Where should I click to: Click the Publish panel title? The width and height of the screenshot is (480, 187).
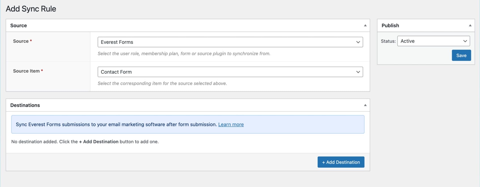tap(390, 25)
